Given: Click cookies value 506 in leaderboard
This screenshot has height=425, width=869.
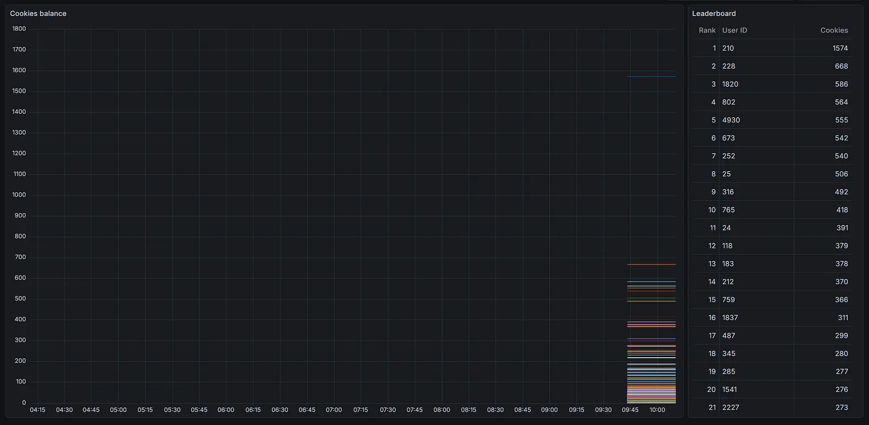Looking at the screenshot, I should click(841, 174).
